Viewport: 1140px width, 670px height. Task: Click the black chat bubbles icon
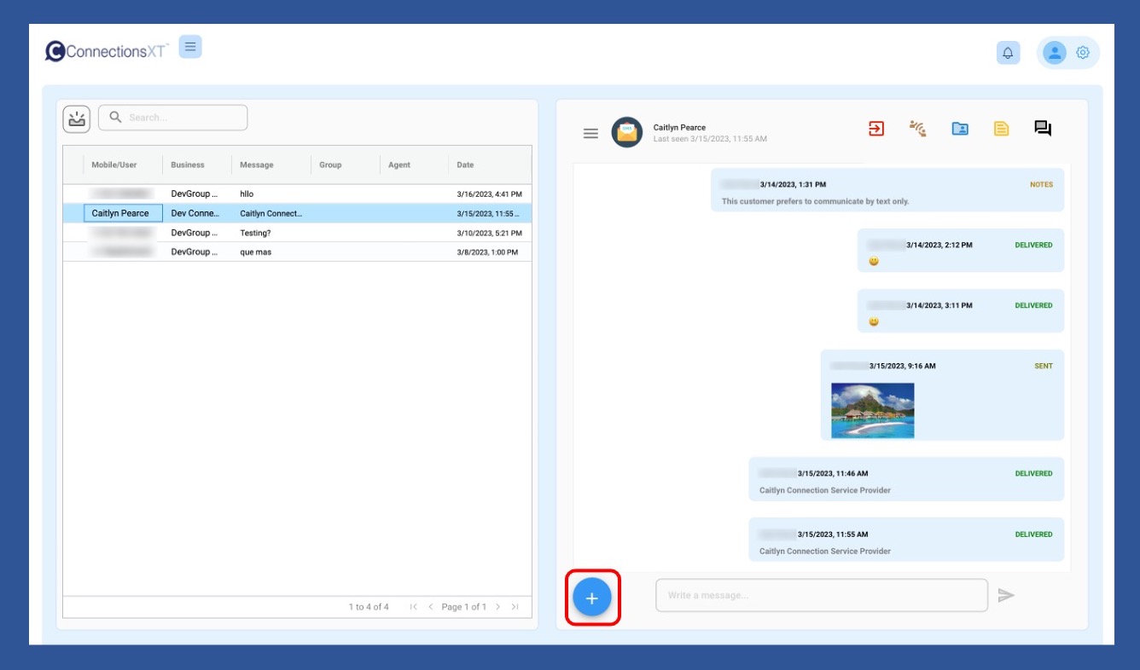[x=1042, y=129]
